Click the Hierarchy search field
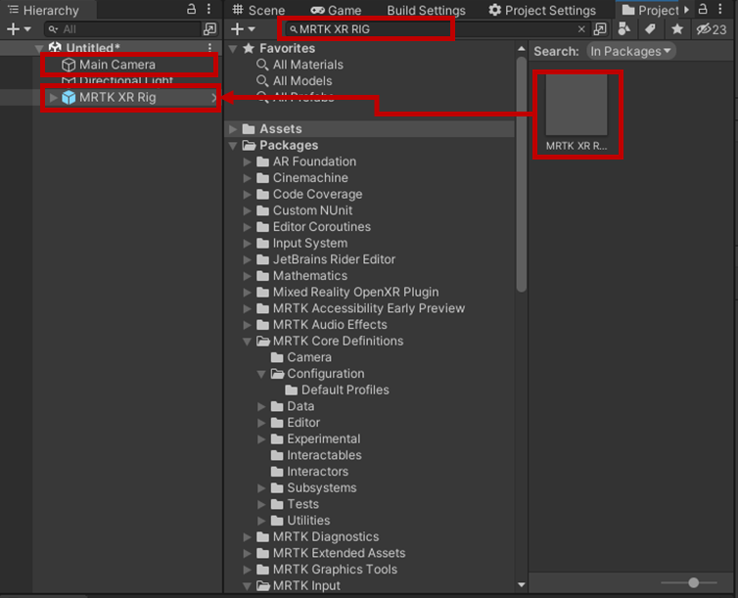The width and height of the screenshot is (738, 598). 122,29
